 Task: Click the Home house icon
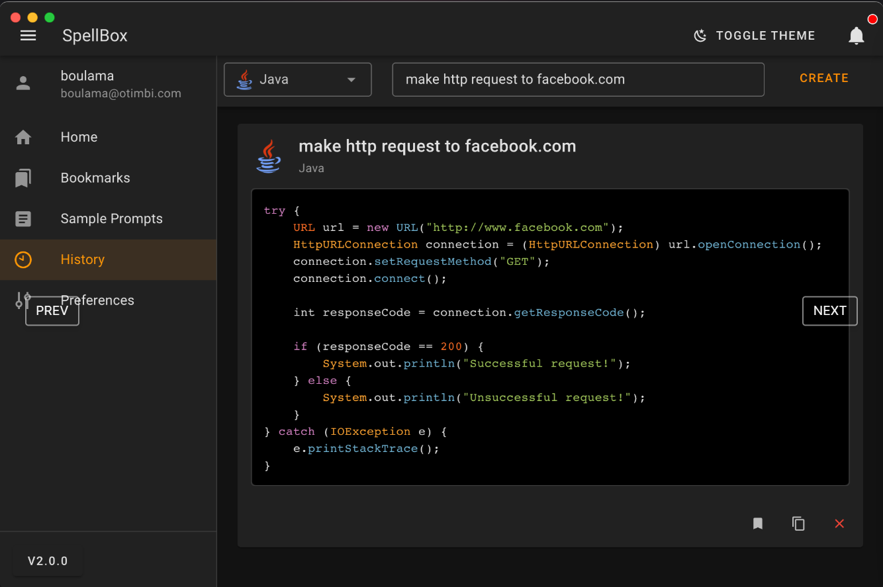tap(23, 137)
